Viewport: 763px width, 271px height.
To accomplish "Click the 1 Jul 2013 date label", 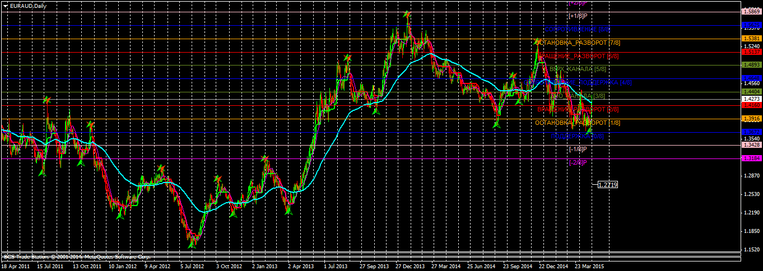I will [x=337, y=267].
